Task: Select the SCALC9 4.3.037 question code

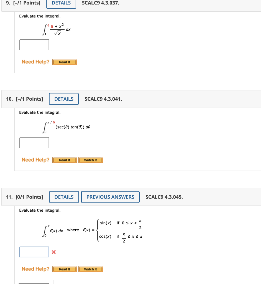Action: (101, 3)
